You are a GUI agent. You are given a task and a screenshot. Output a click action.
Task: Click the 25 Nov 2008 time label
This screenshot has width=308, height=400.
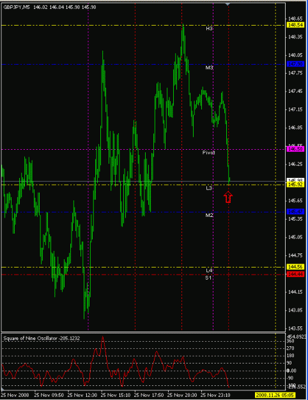tap(15, 395)
